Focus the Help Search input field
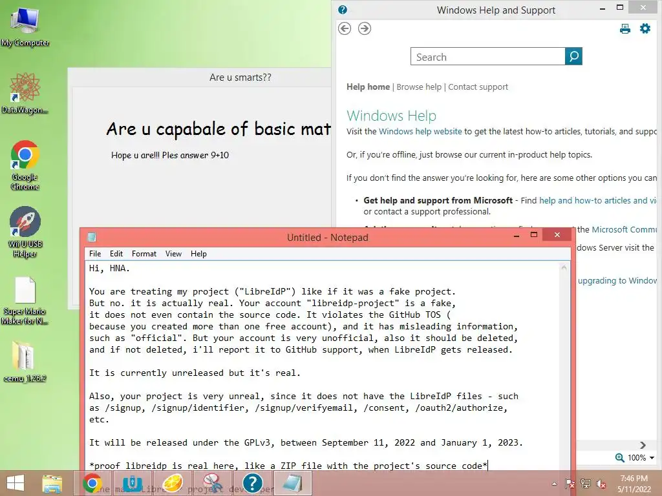 (x=487, y=56)
